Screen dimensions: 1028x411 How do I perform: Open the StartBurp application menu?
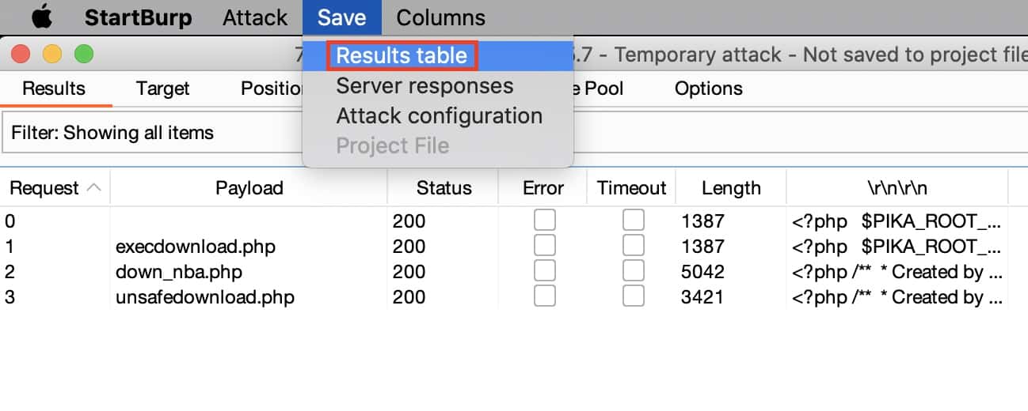138,17
